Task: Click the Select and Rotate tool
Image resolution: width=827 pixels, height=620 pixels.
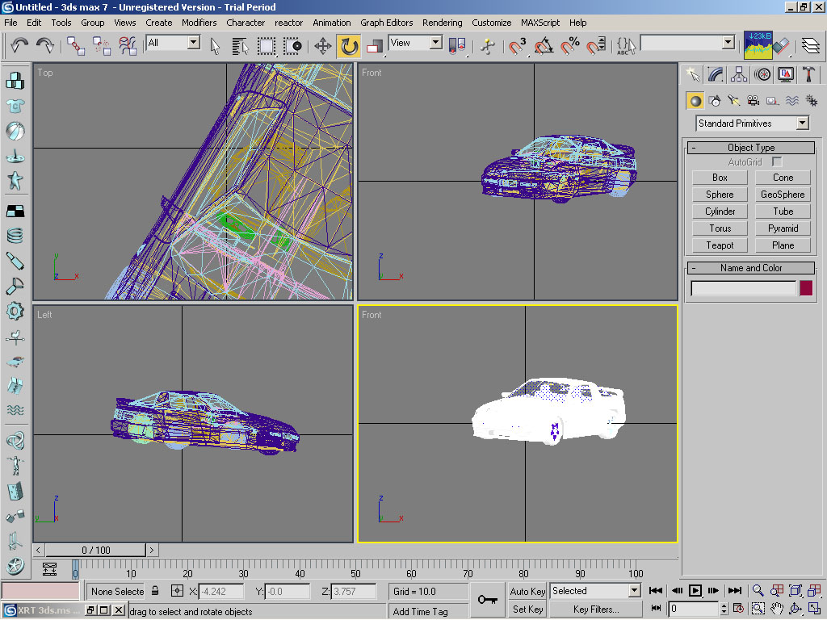Action: tap(349, 45)
